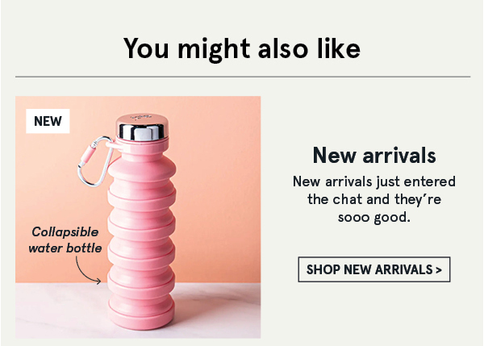Click the Collapsible water bottle caption
This screenshot has height=346, width=484.
click(65, 240)
